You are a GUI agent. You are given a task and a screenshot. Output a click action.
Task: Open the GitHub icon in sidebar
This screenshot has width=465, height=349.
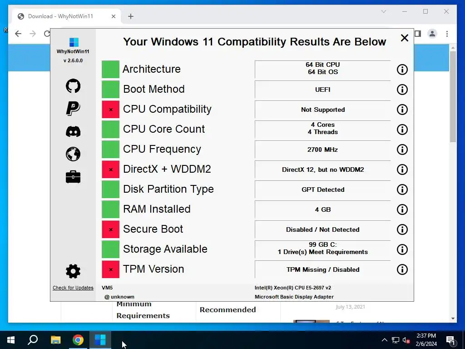coord(73,86)
